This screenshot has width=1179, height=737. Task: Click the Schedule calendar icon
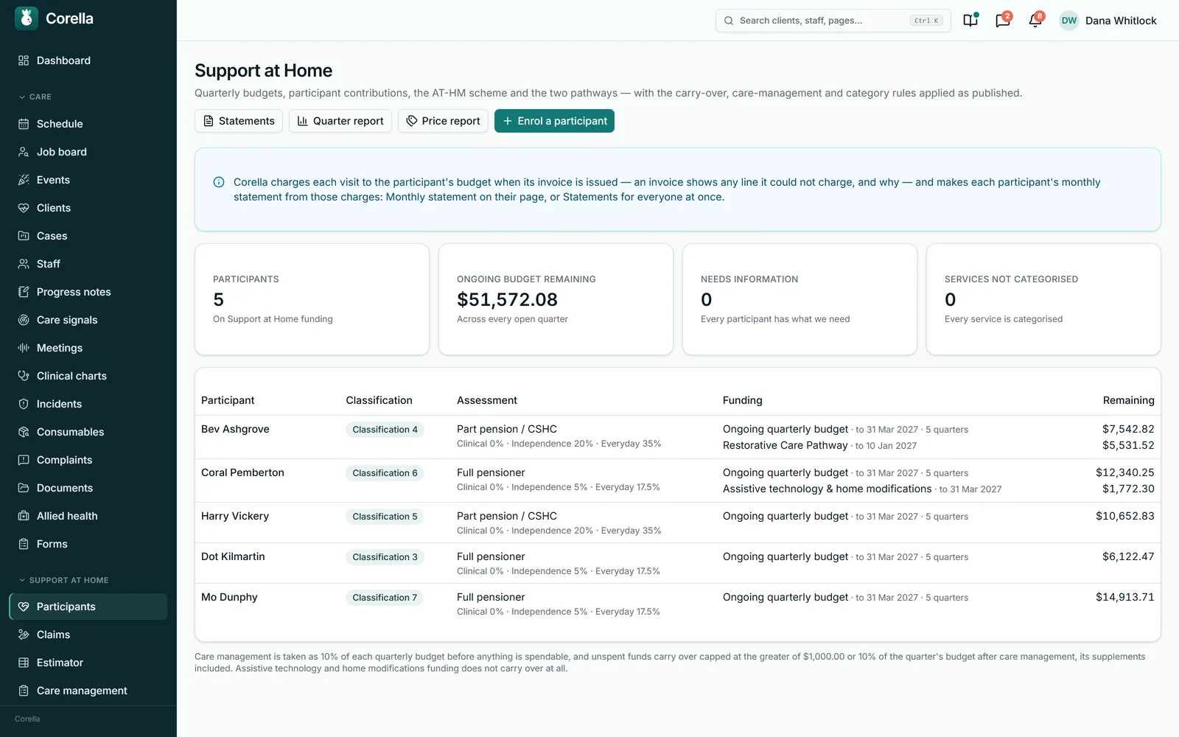(x=24, y=124)
